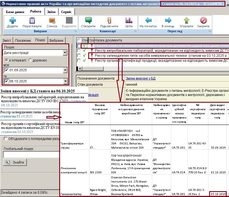Click Підключити paperclip attachment icon
This screenshot has height=197, width=229.
pos(109,21)
